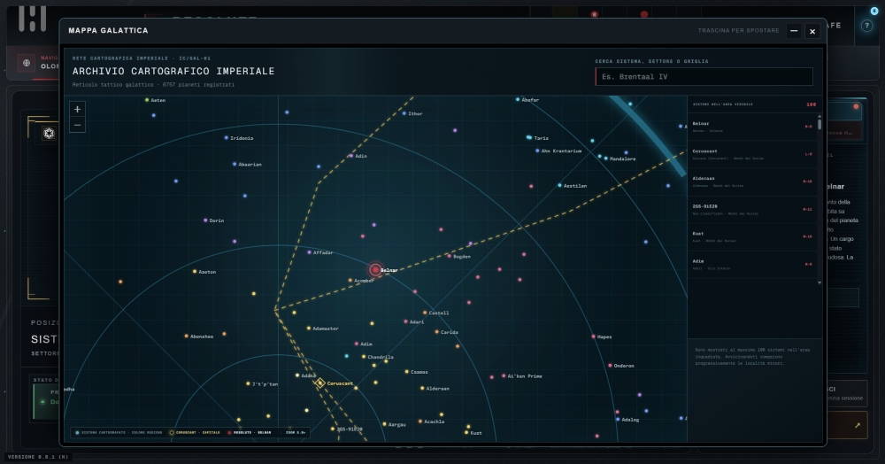Choose the Ithor system marker
This screenshot has height=464, width=885.
(404, 113)
